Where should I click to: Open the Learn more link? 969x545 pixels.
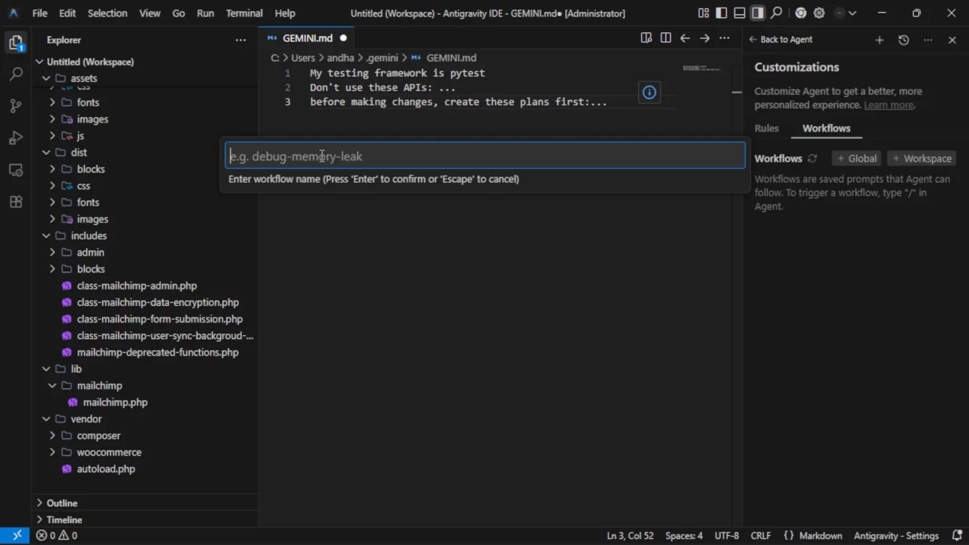tap(888, 105)
